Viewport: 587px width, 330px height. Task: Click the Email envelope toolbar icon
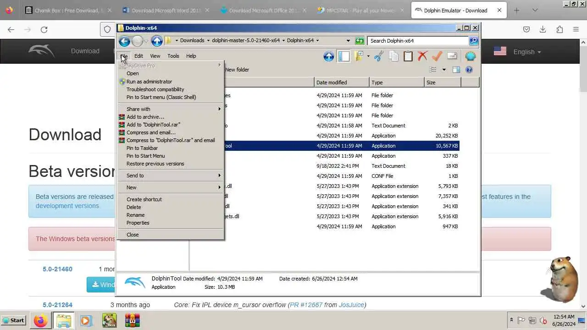452,56
